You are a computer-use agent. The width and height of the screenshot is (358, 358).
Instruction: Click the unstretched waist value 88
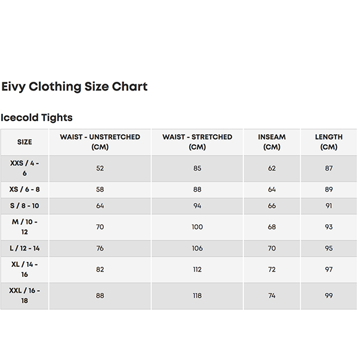click(x=100, y=296)
